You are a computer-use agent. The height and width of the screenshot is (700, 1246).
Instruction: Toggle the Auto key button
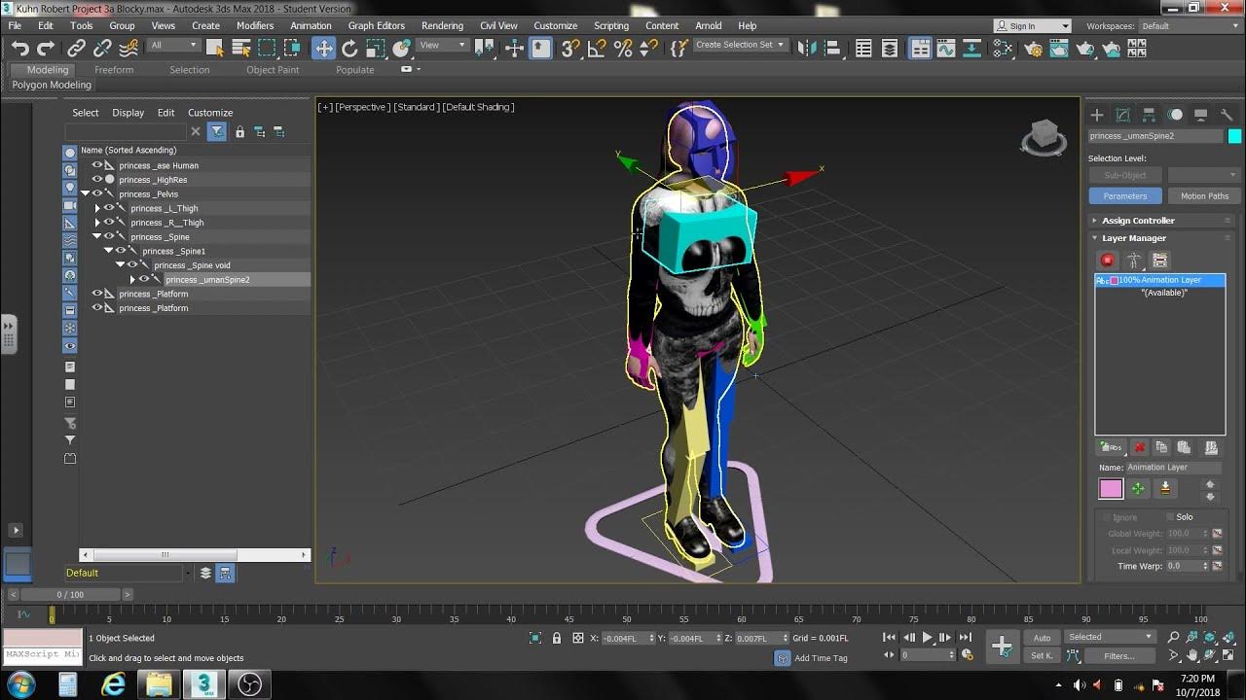[x=1042, y=638]
